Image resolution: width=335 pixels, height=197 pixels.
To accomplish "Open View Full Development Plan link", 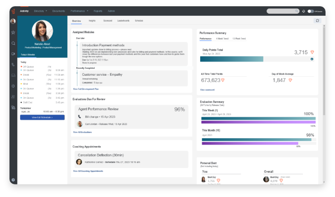I will pyautogui.click(x=86, y=89).
